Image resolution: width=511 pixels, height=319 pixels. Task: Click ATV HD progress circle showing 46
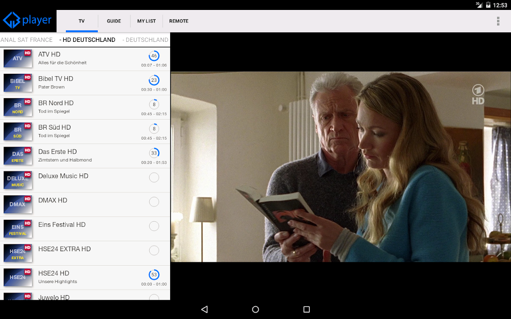coord(154,56)
